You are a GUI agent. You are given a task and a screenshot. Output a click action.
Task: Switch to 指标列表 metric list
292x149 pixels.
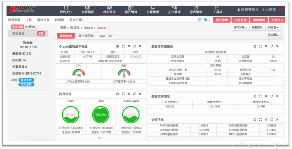(x=30, y=27)
